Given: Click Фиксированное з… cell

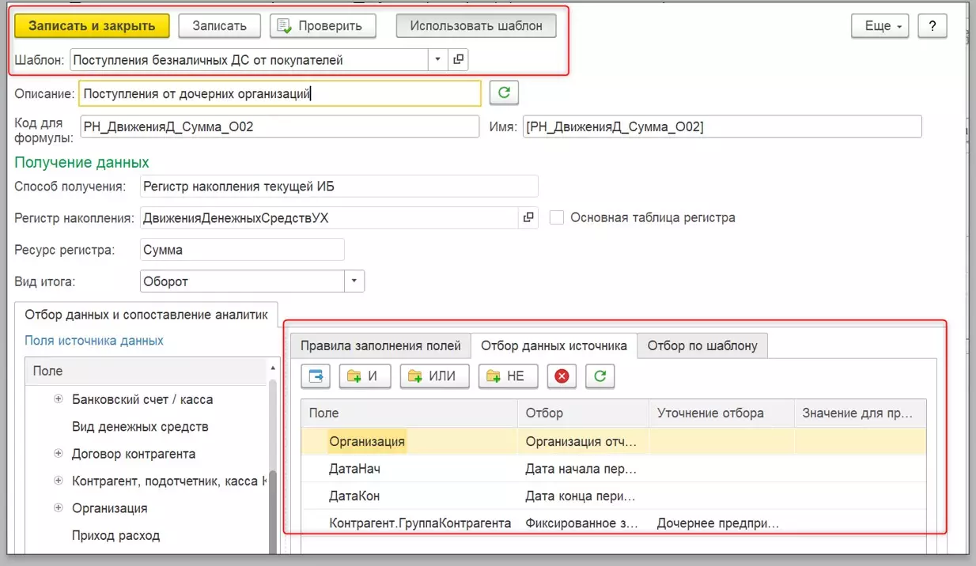Looking at the screenshot, I should click(x=583, y=523).
